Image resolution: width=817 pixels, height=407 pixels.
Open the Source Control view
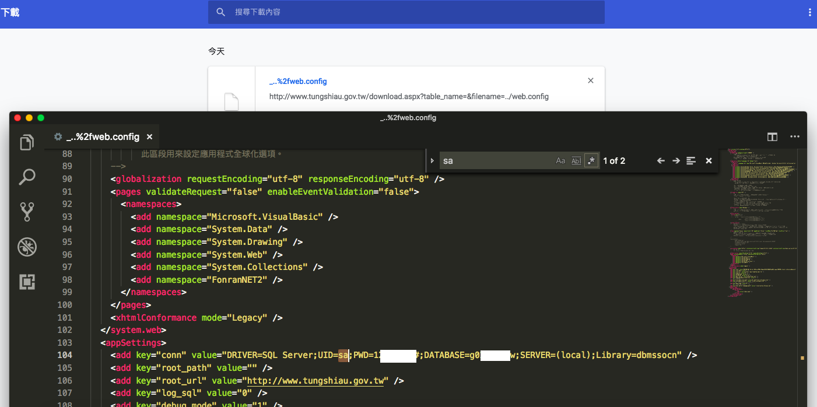(x=27, y=212)
